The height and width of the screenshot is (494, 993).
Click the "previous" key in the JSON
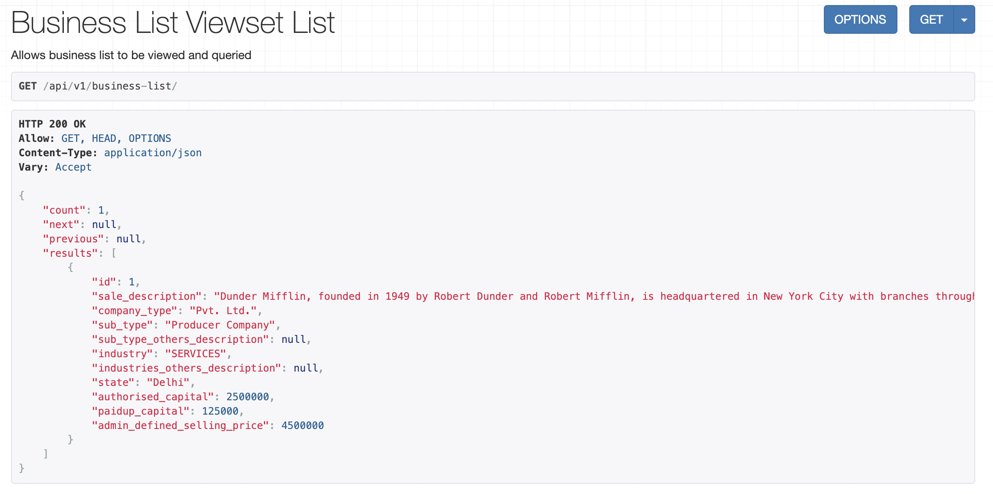(x=73, y=239)
